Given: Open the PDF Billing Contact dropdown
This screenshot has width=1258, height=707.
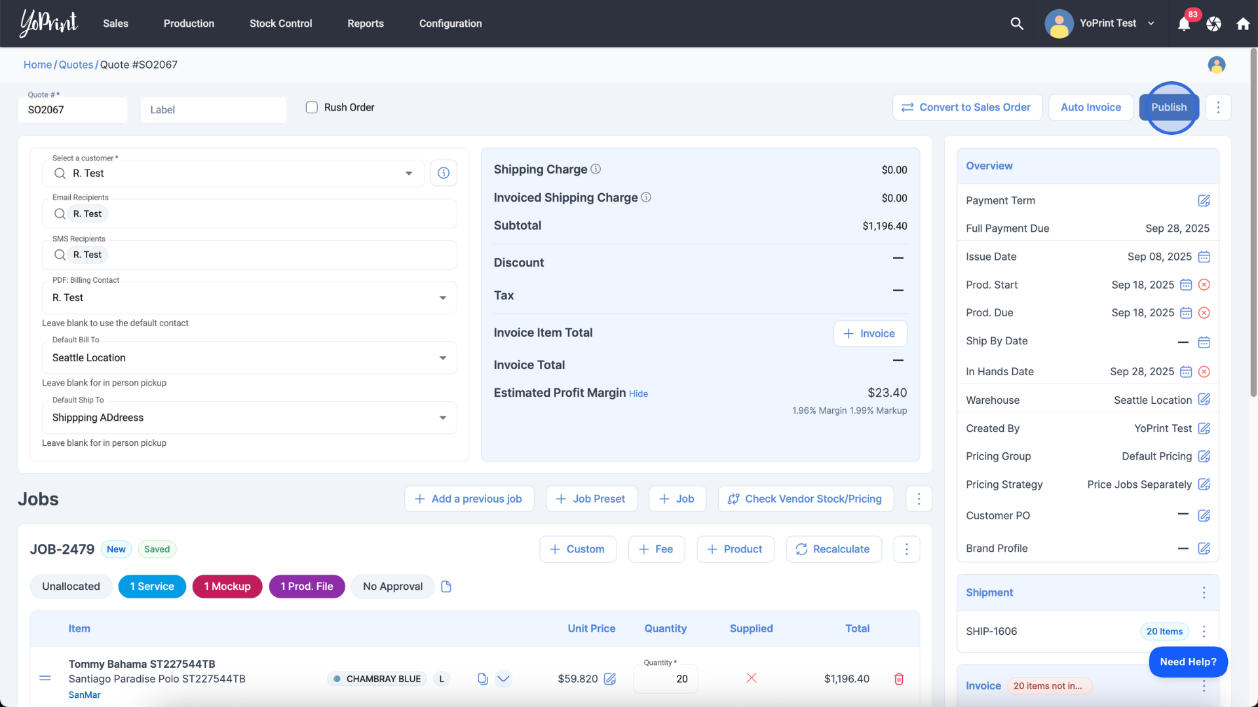Looking at the screenshot, I should coord(443,298).
